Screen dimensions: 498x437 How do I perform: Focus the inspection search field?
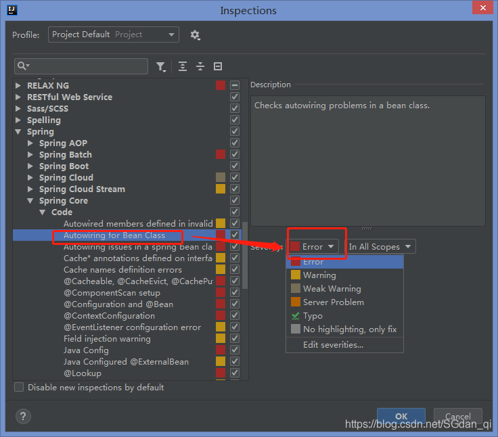click(81, 66)
